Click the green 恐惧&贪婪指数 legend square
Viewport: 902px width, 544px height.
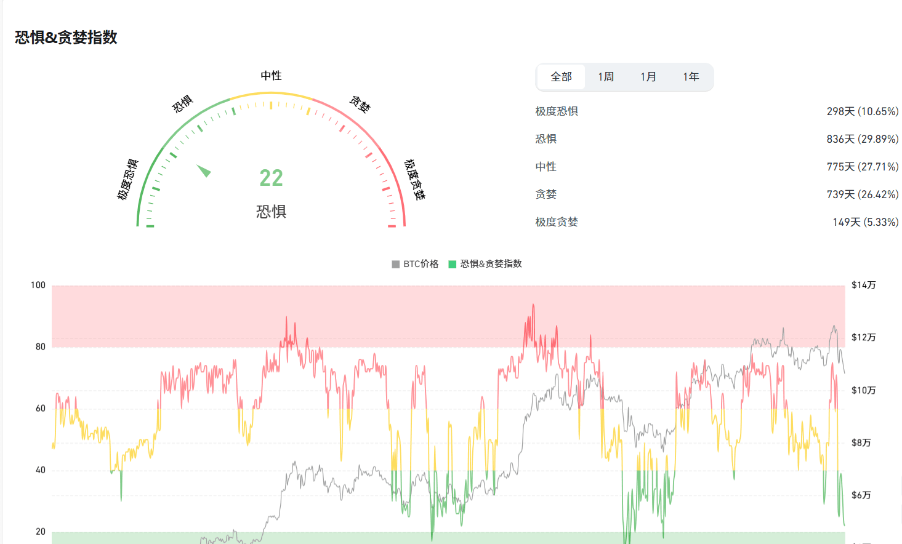tap(453, 264)
